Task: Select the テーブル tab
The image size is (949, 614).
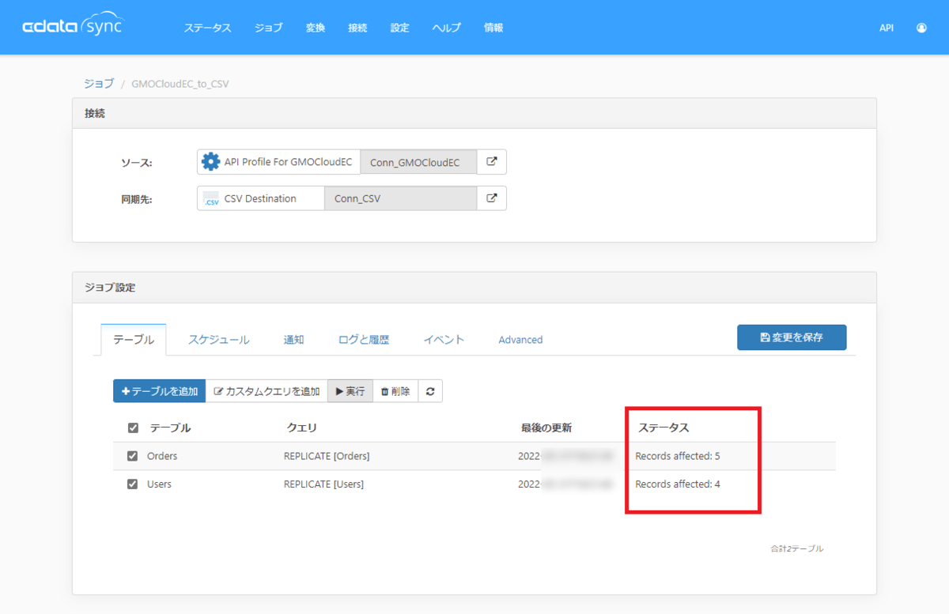Action: coord(134,340)
